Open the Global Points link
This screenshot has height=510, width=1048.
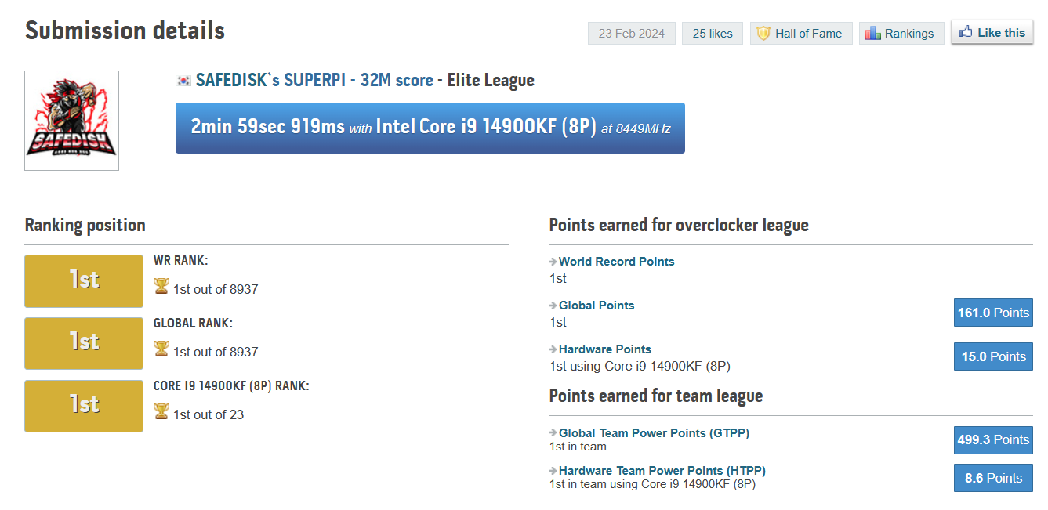coord(597,306)
